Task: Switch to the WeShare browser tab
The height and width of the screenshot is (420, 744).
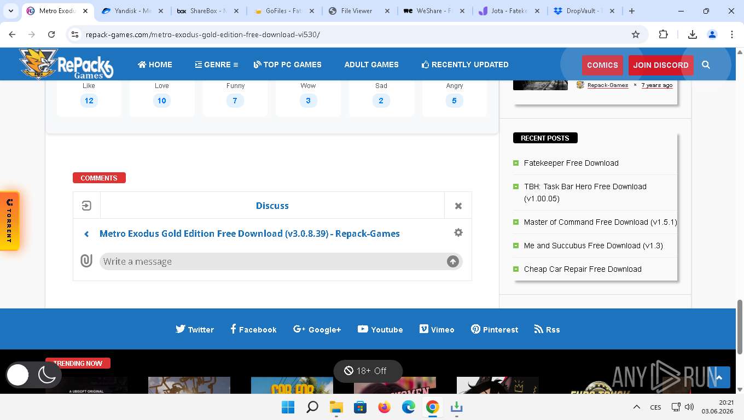Action: (x=433, y=10)
